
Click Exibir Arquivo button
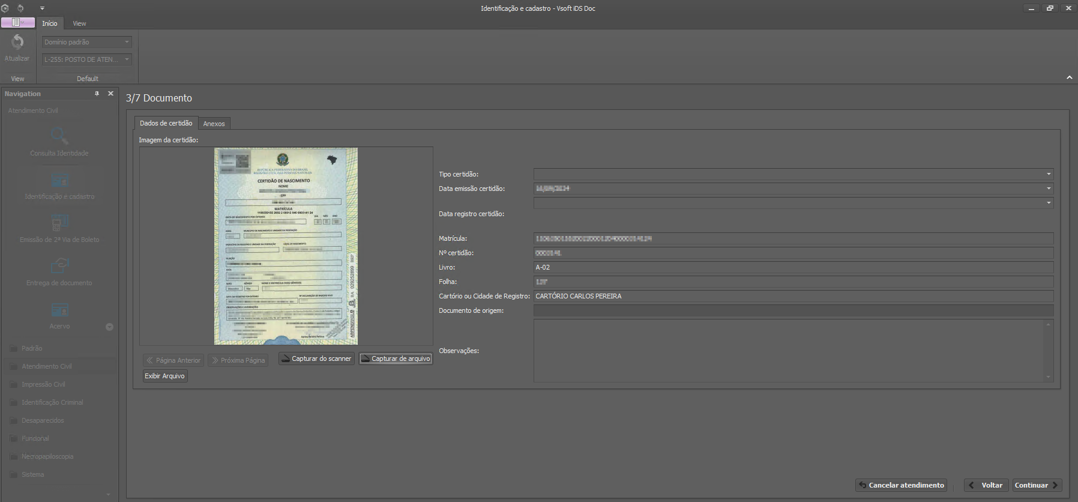pos(164,376)
